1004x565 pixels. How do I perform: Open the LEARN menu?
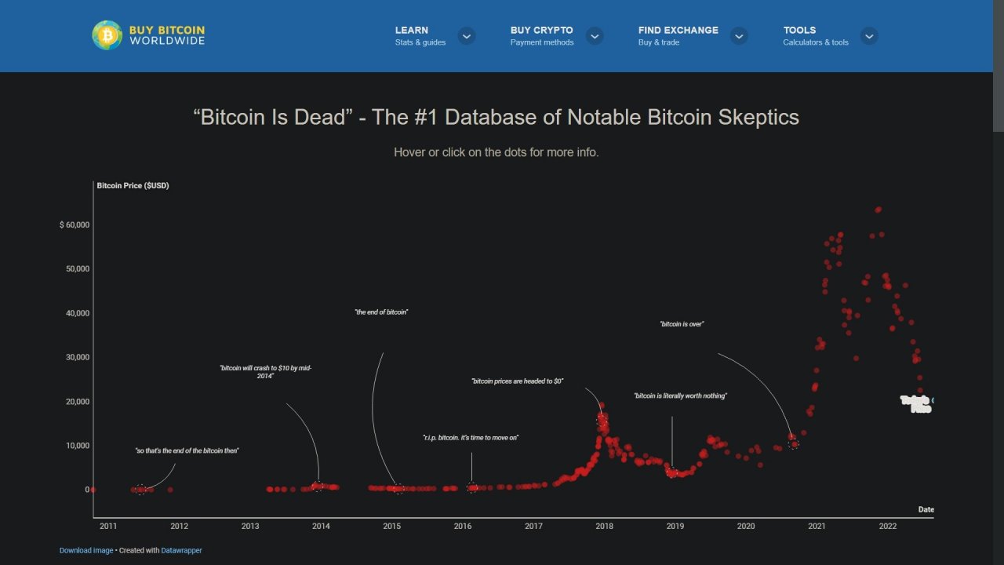(x=411, y=30)
